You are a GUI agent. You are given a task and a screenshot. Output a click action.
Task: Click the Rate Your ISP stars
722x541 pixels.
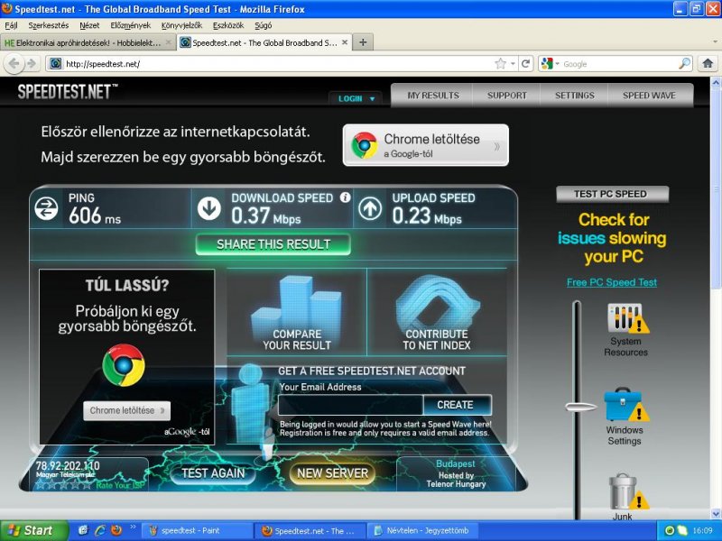coord(63,484)
